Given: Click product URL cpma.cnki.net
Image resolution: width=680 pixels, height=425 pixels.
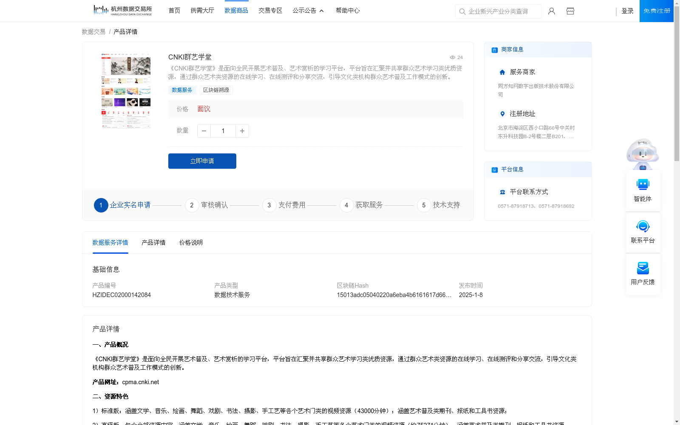Looking at the screenshot, I should [x=141, y=382].
